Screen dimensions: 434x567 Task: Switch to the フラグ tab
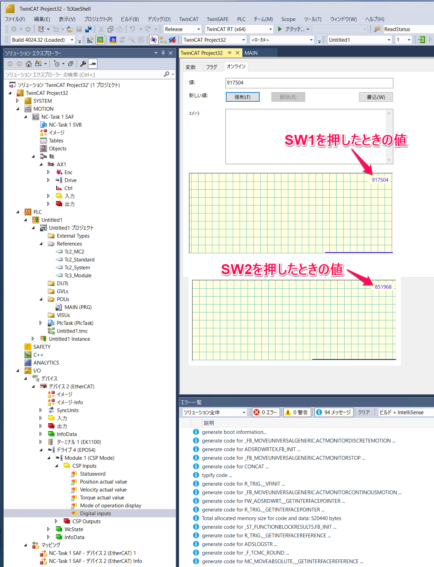point(212,67)
